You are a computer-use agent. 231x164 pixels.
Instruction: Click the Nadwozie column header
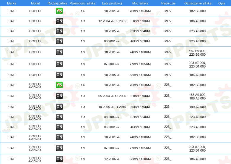coord(168,3)
